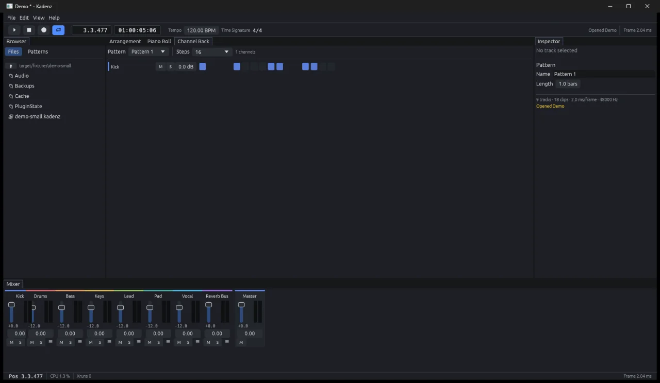Edit the Pattern Name field in Inspector
Screen dimensions: 660x383
point(604,74)
